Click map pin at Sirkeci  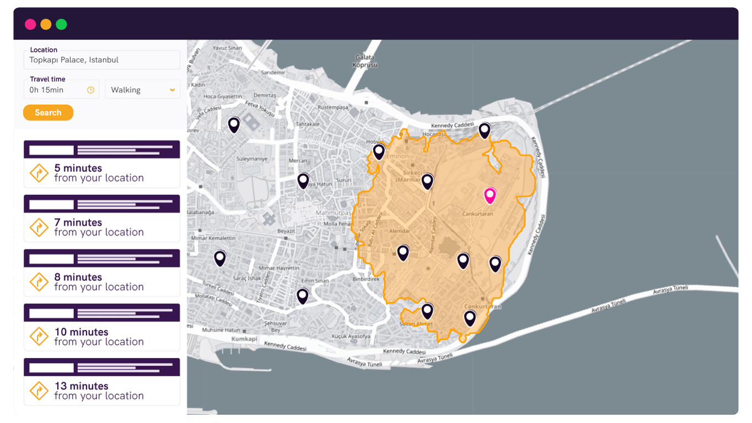(427, 181)
